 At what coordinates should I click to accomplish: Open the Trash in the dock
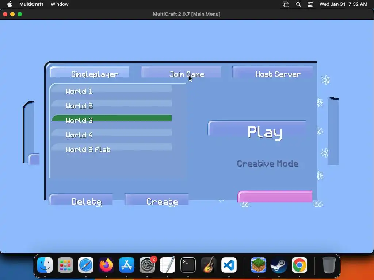click(x=329, y=265)
